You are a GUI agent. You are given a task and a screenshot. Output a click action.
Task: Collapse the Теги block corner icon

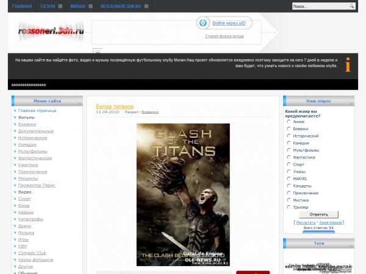351,246
